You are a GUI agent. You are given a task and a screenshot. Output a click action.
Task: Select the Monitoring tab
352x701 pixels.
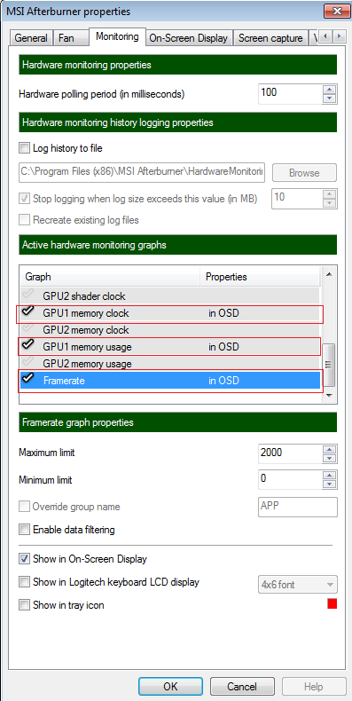coord(117,36)
